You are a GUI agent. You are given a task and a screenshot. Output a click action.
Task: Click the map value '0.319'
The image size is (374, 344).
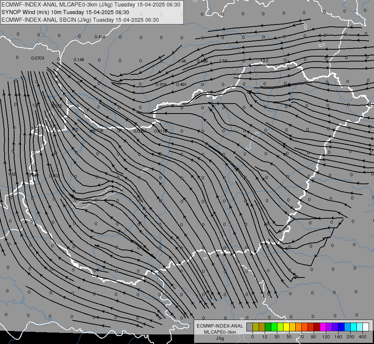161,84
